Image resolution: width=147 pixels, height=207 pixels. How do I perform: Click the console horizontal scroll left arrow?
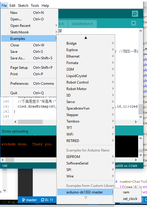pos(3,160)
